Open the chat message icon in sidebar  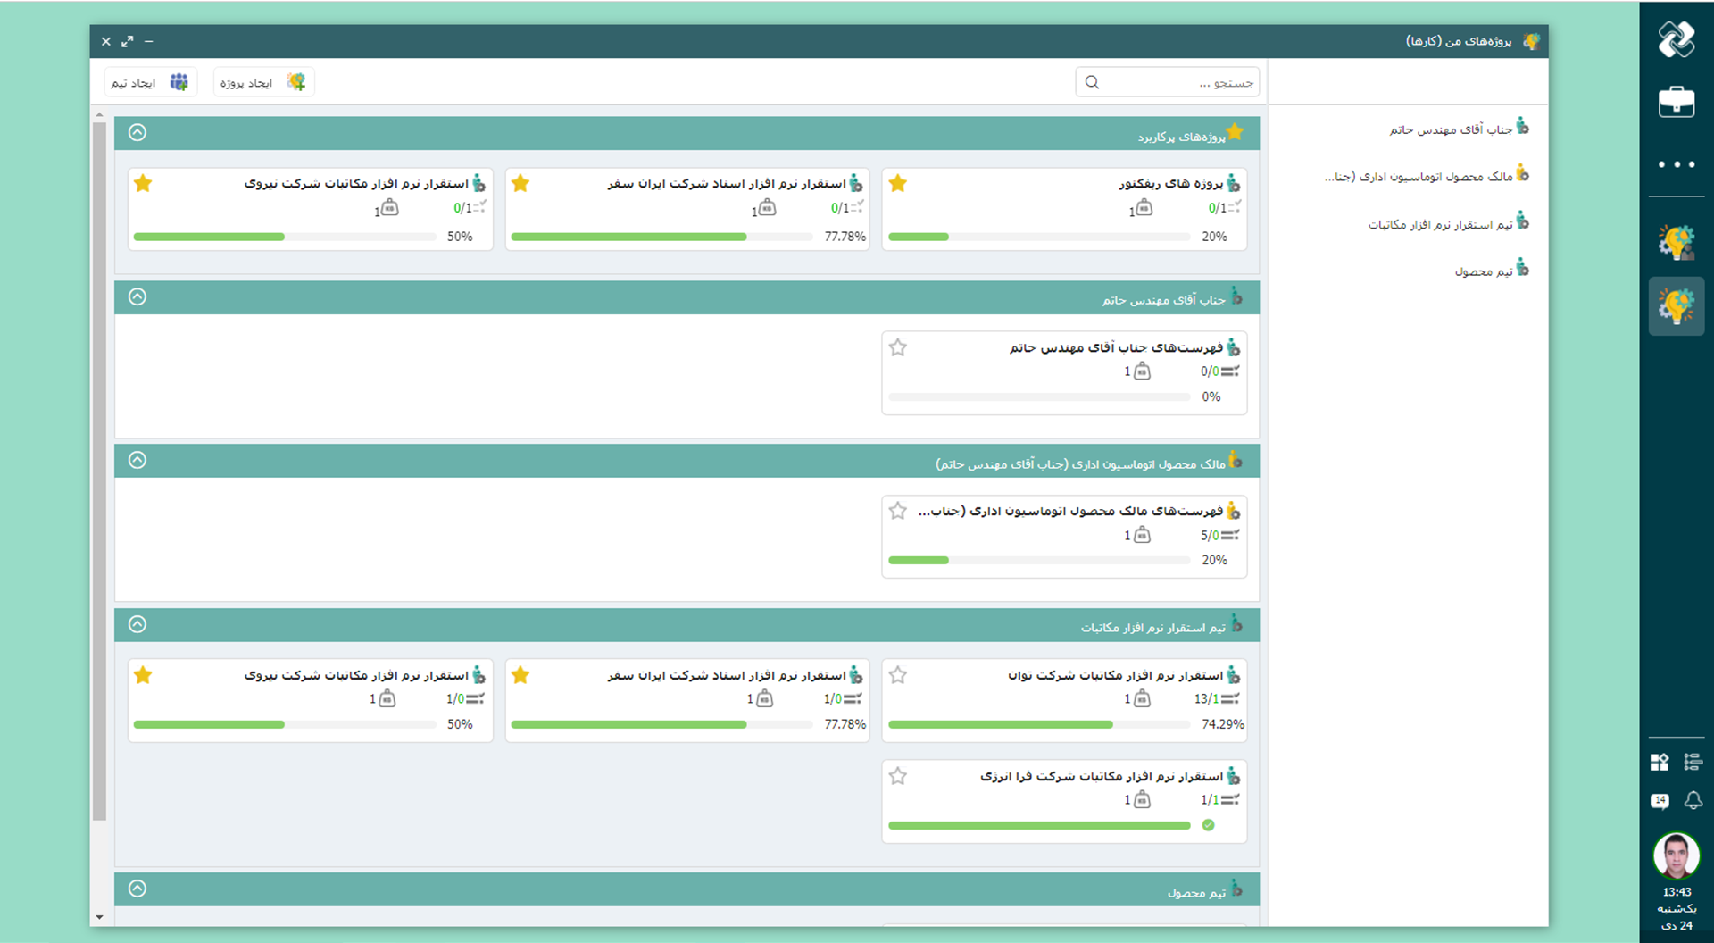(1660, 801)
